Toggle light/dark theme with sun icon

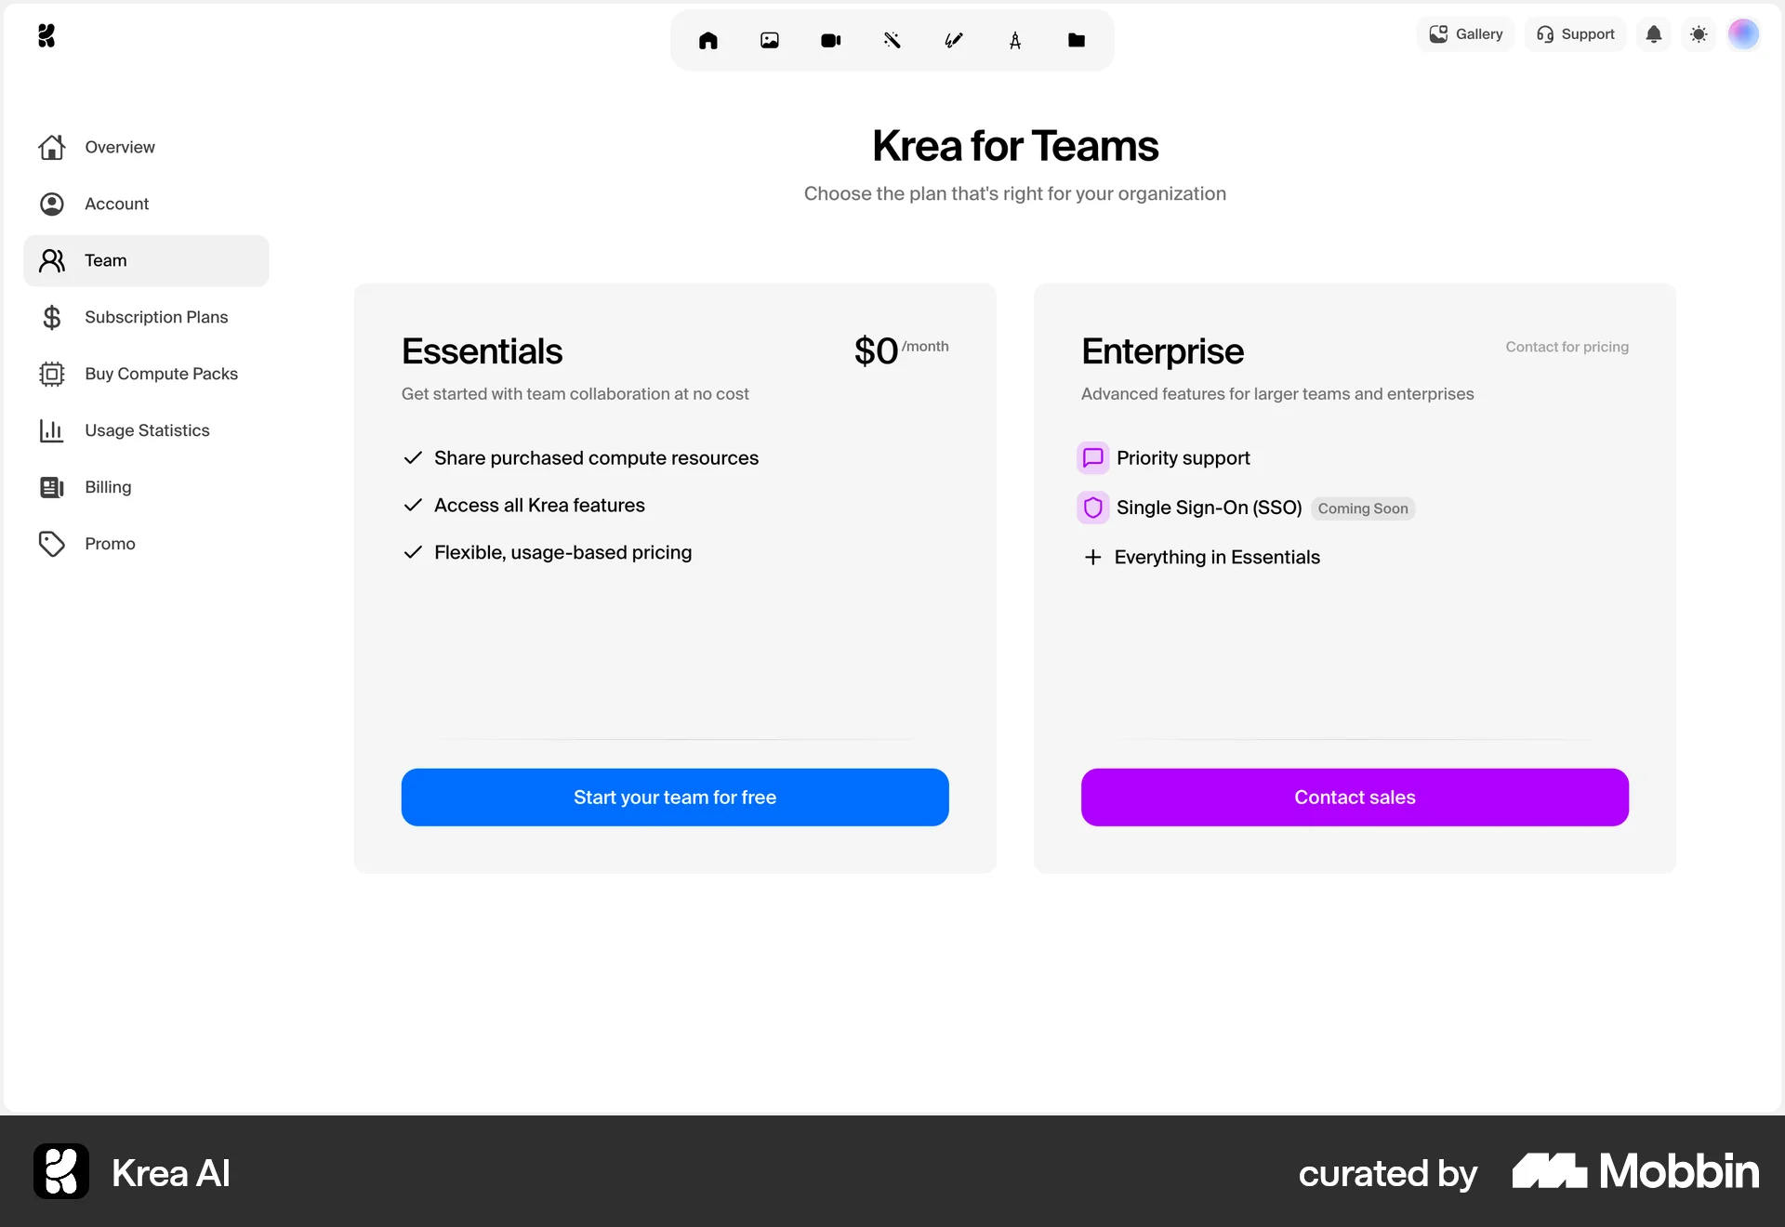1699,33
